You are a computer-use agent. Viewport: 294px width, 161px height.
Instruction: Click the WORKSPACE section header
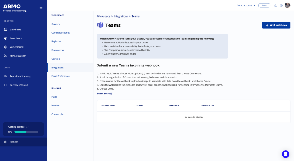coord(57,15)
